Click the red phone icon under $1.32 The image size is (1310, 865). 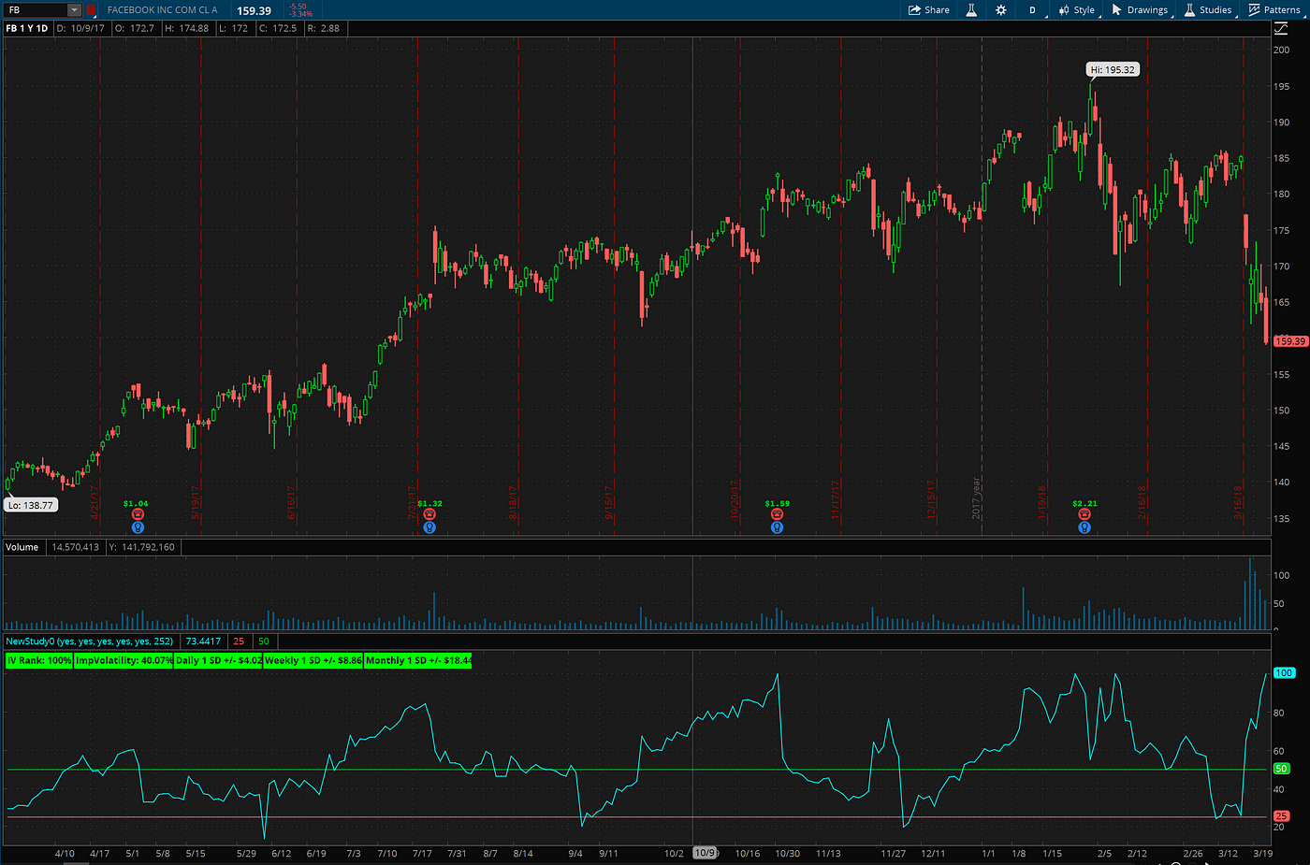[429, 514]
